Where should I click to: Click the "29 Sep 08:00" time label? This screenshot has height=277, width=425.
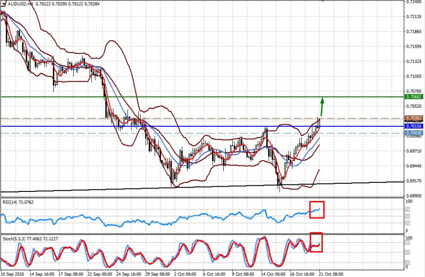coord(158,274)
